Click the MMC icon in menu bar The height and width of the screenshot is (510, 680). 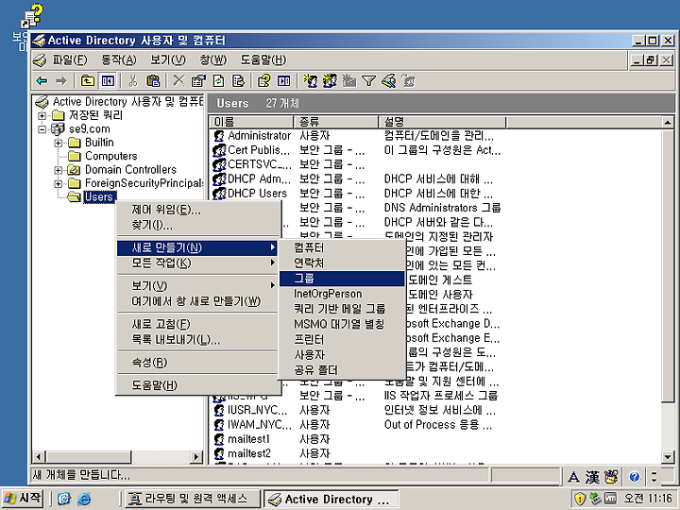40,60
